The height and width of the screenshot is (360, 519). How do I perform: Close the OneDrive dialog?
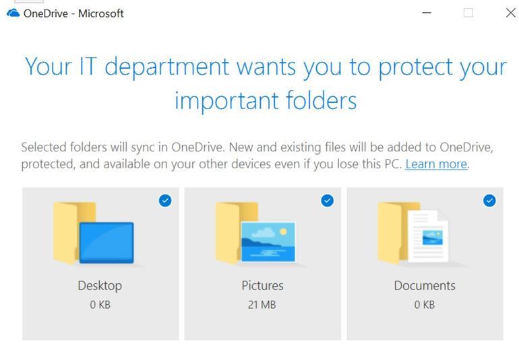[510, 13]
